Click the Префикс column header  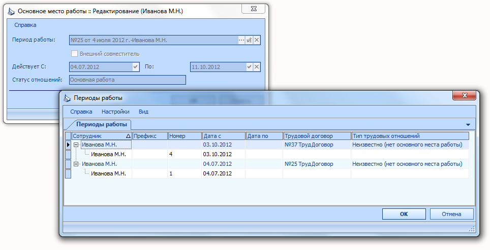point(150,136)
